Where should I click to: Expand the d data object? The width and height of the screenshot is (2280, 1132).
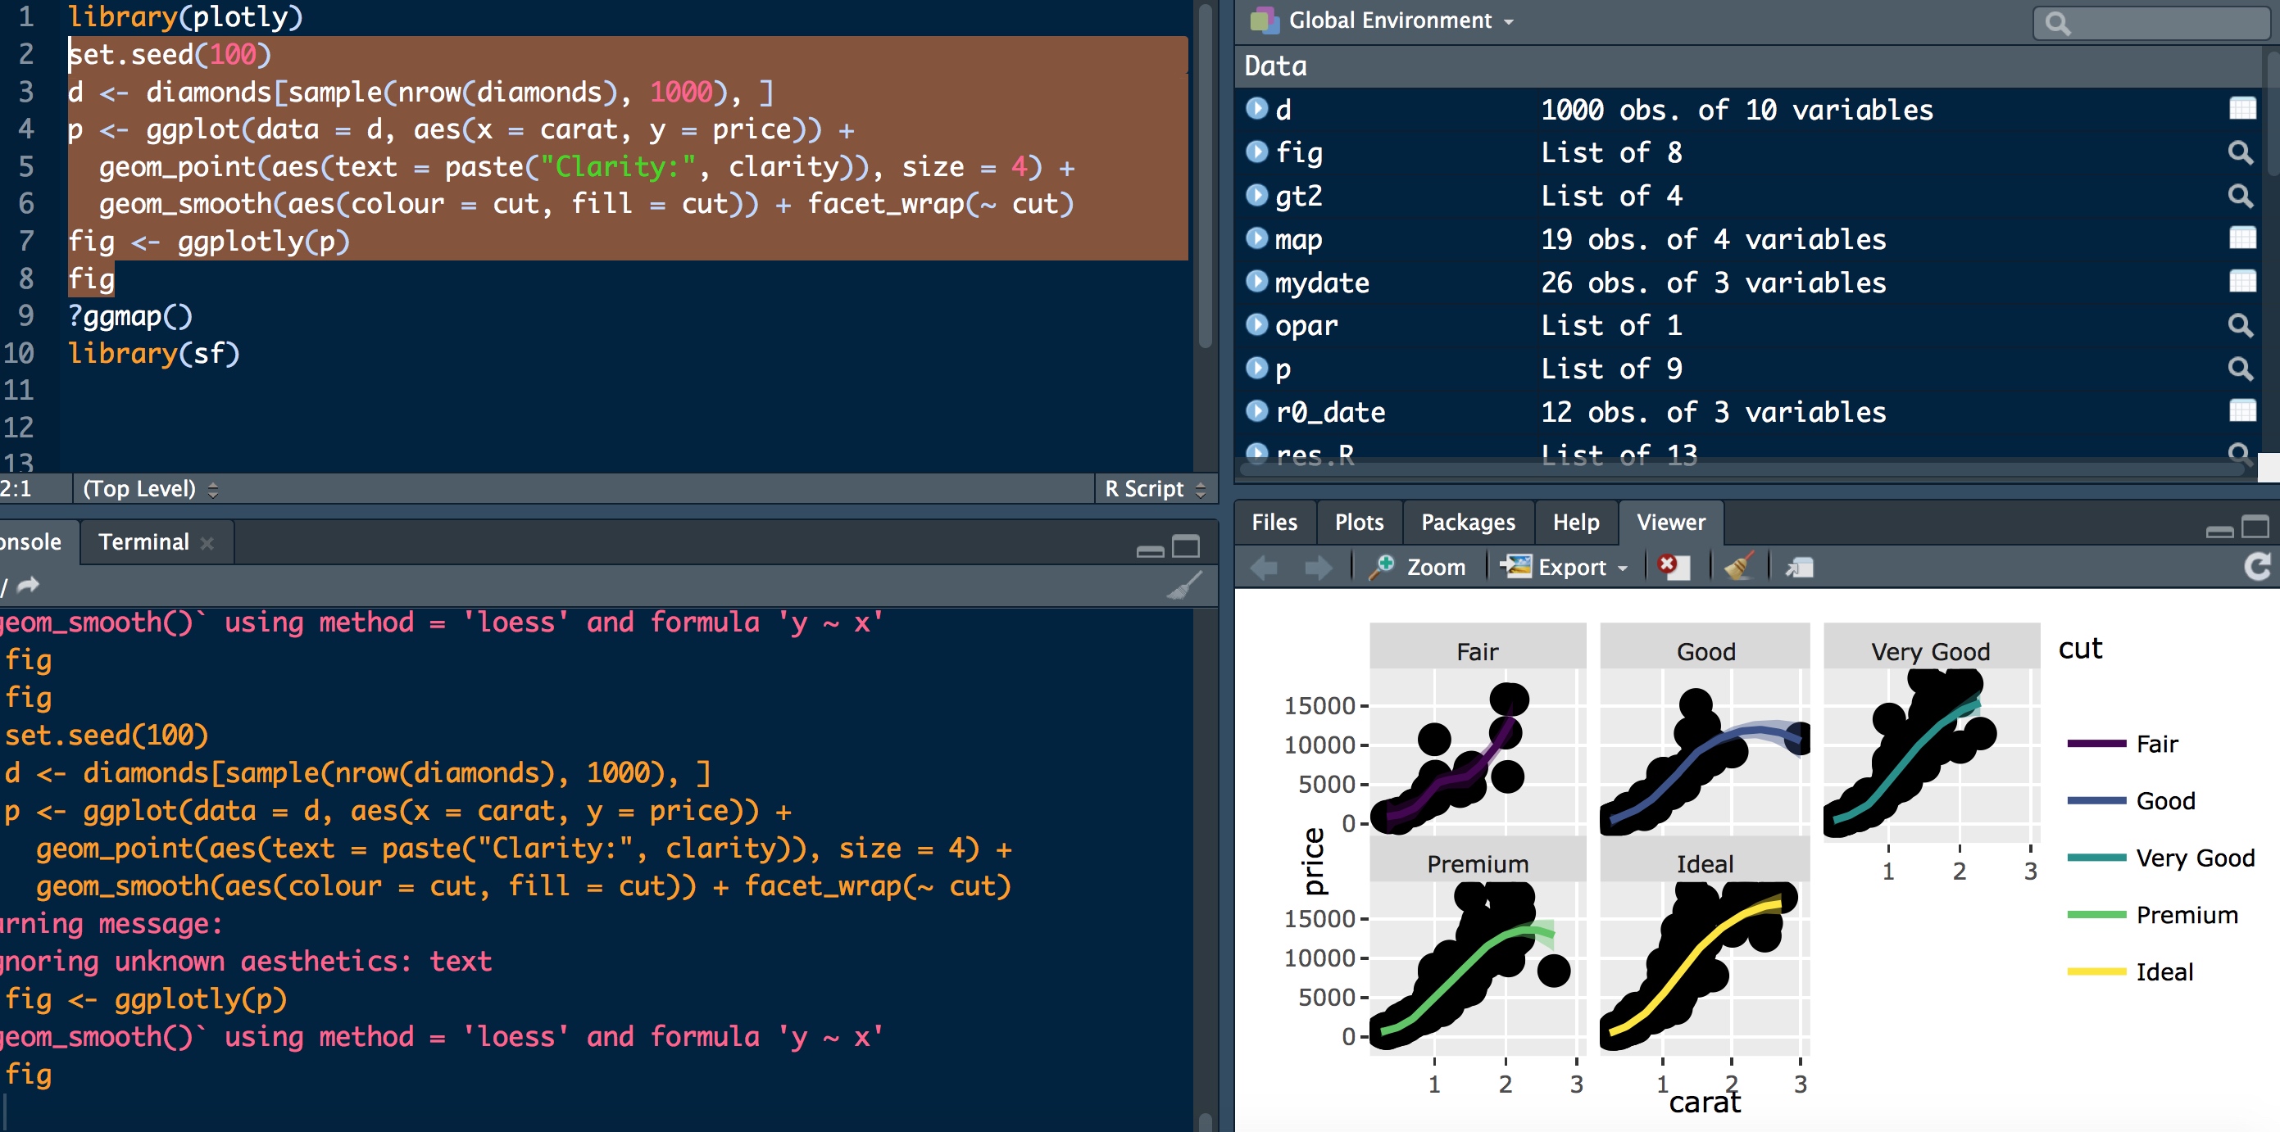point(1257,109)
